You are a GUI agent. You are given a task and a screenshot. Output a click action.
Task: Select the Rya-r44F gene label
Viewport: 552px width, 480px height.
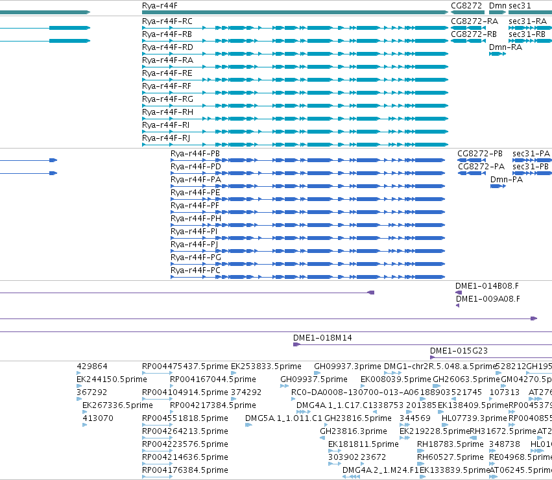(160, 6)
